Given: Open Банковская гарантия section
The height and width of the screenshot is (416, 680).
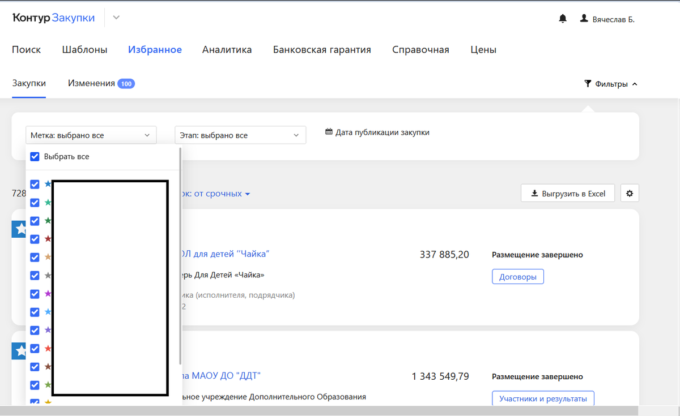Looking at the screenshot, I should pyautogui.click(x=322, y=50).
